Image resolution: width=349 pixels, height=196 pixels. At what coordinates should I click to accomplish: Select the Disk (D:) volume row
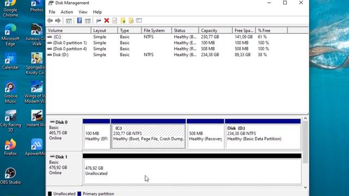click(x=167, y=54)
